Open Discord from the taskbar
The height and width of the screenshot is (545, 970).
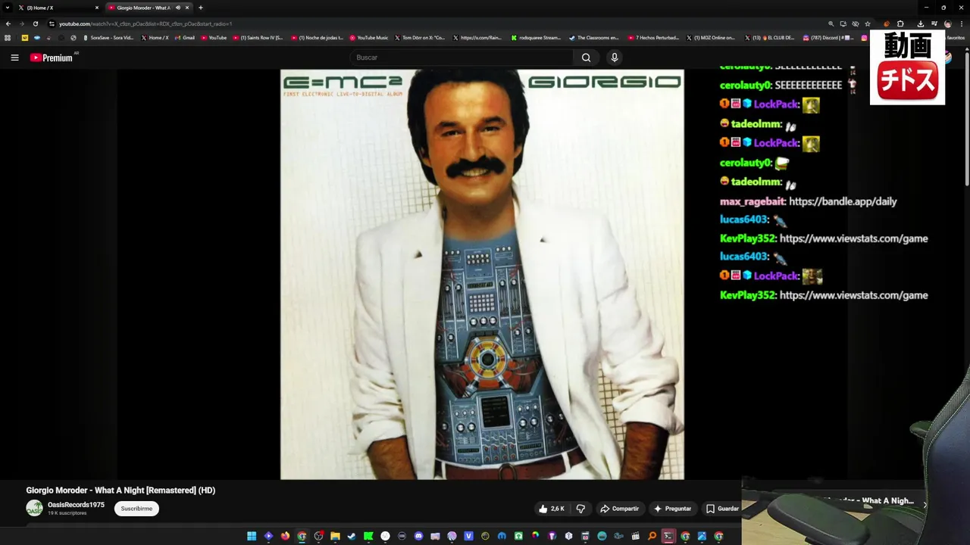pyautogui.click(x=418, y=536)
